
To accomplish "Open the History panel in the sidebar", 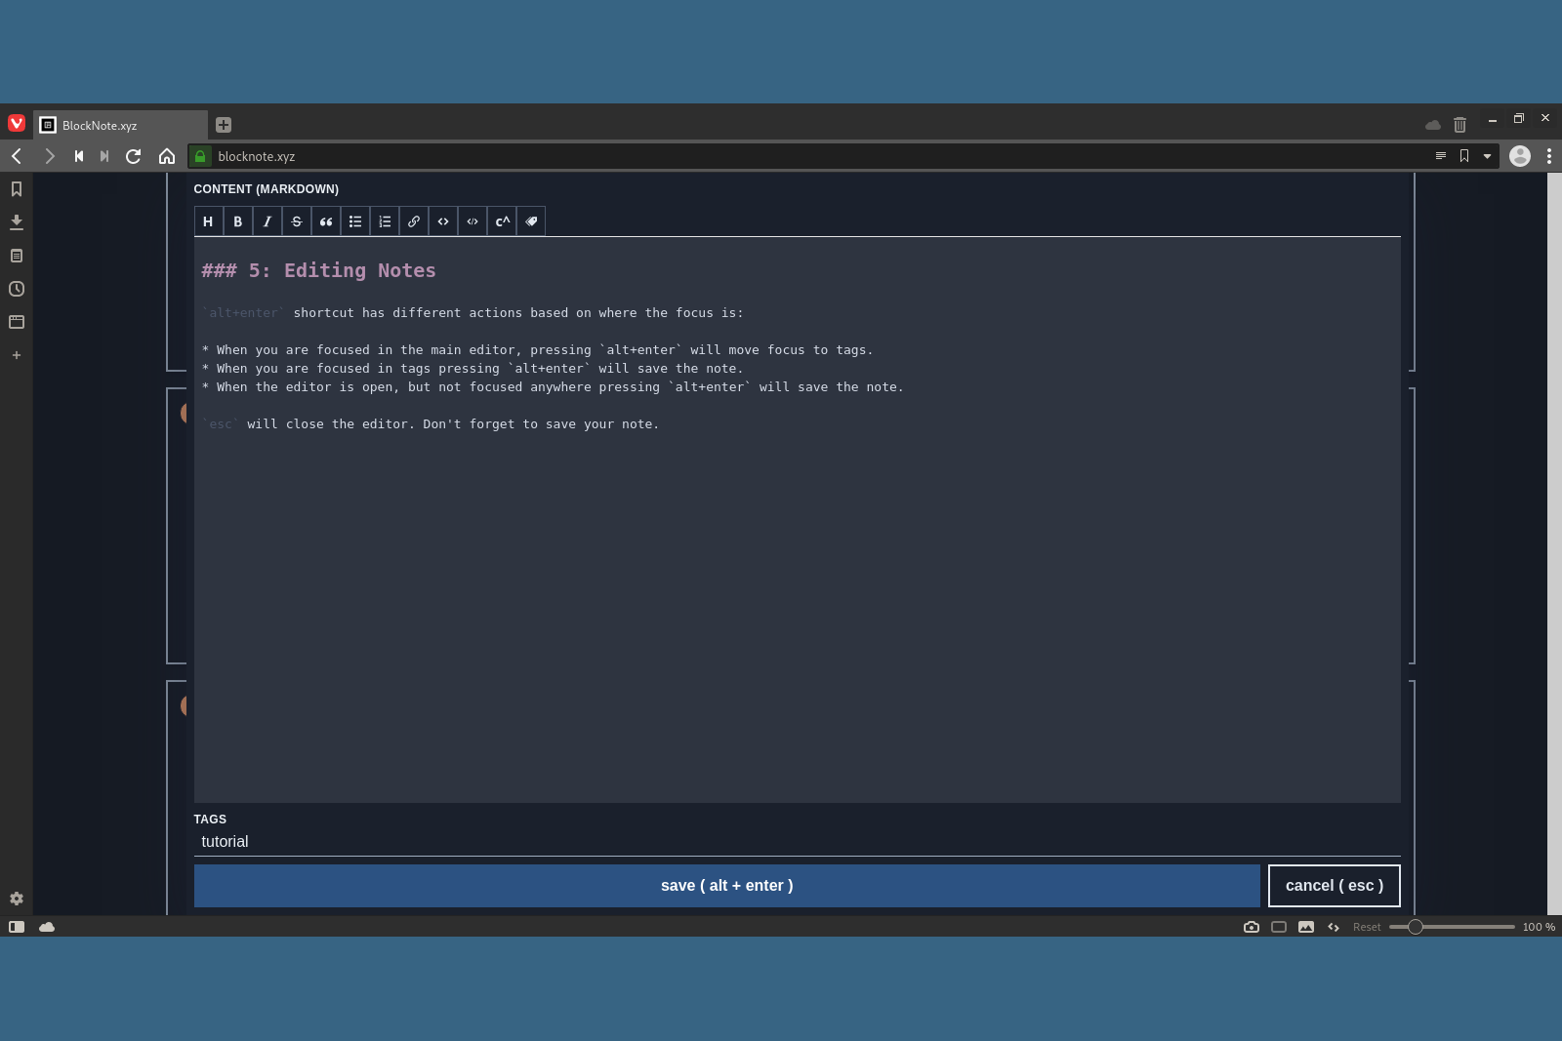I will [x=17, y=289].
